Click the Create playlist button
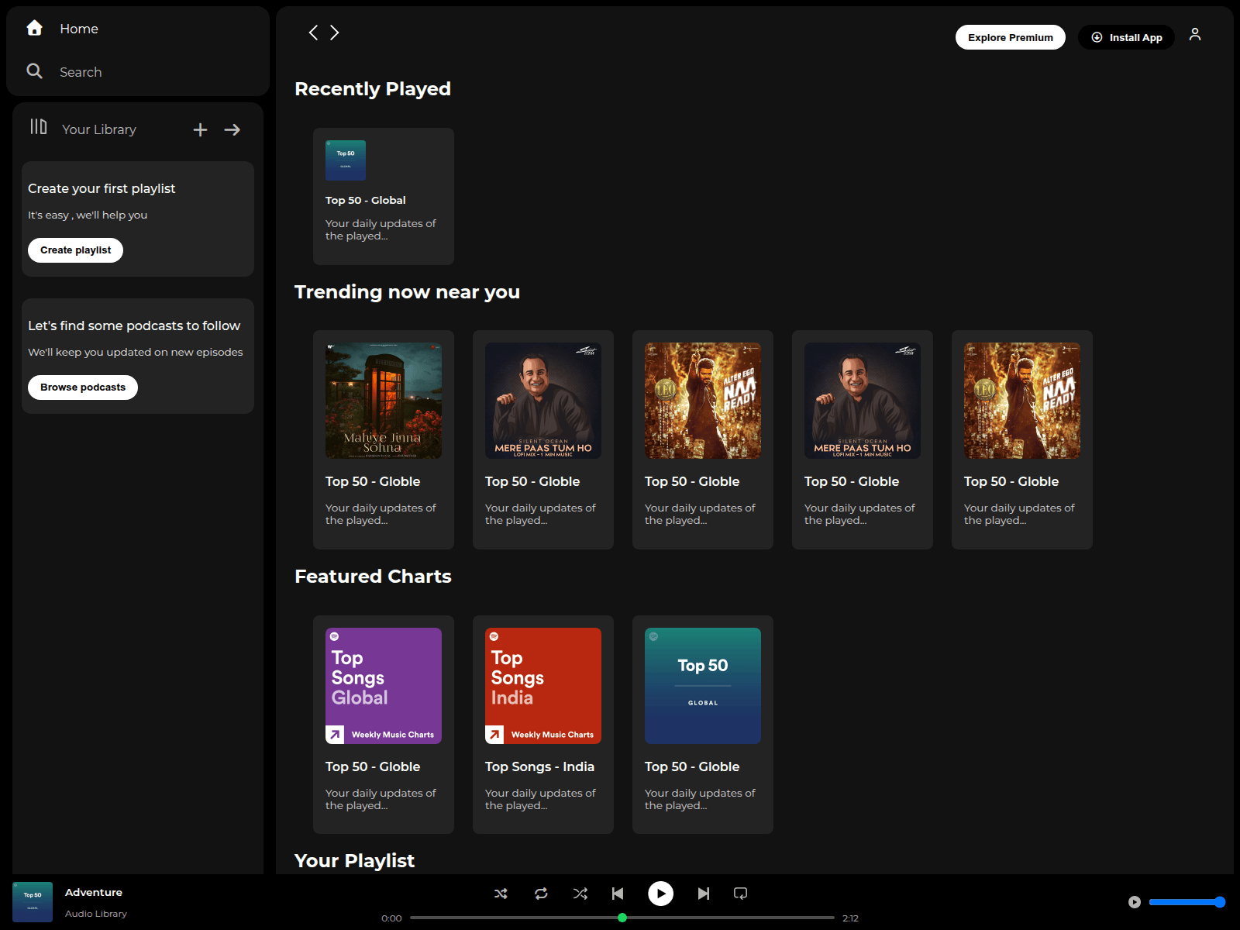This screenshot has height=930, width=1240. [x=75, y=250]
